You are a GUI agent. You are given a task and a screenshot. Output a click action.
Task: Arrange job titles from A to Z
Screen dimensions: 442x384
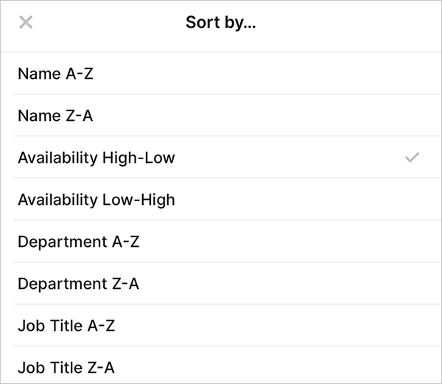[66, 326]
